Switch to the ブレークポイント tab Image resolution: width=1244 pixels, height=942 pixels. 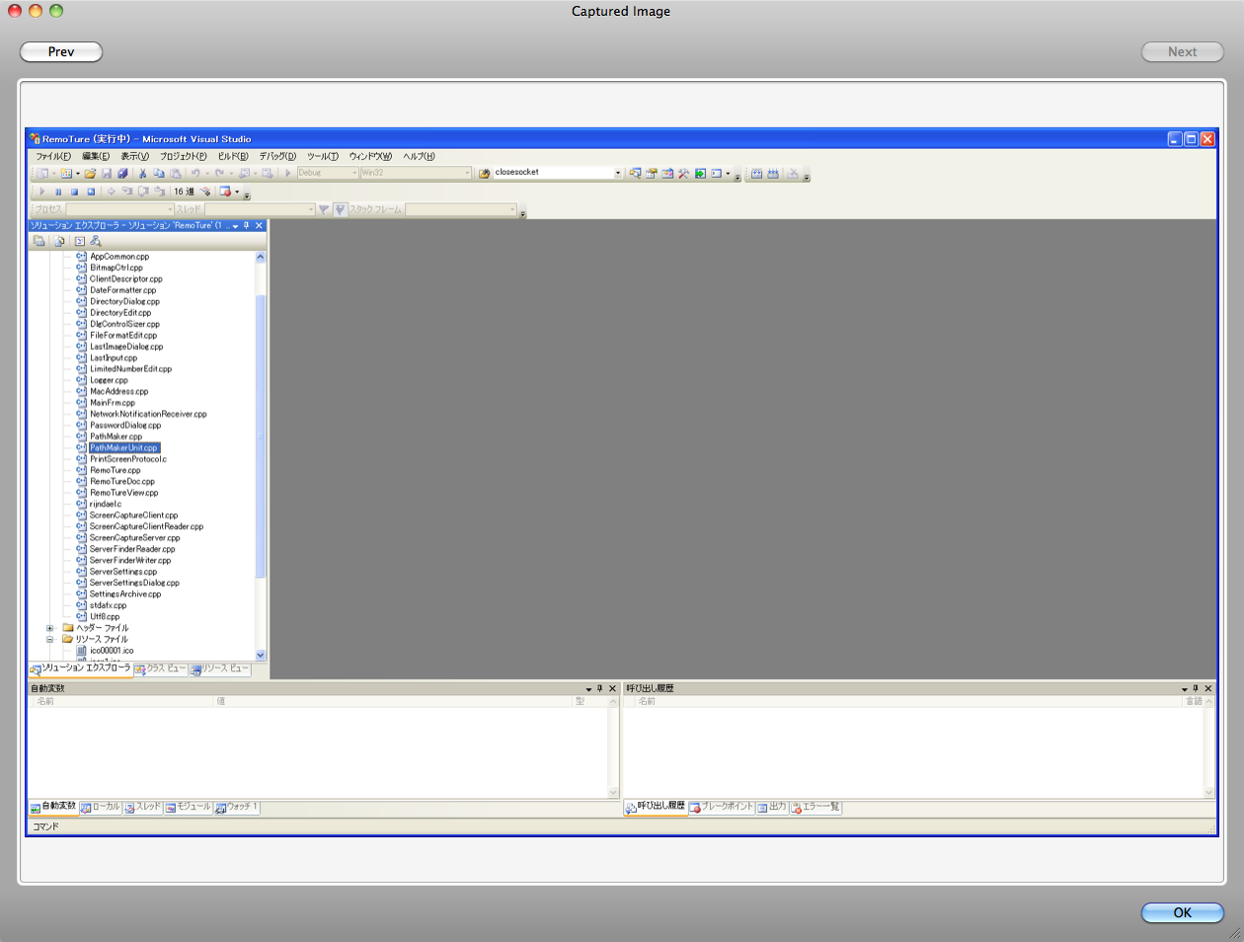722,807
